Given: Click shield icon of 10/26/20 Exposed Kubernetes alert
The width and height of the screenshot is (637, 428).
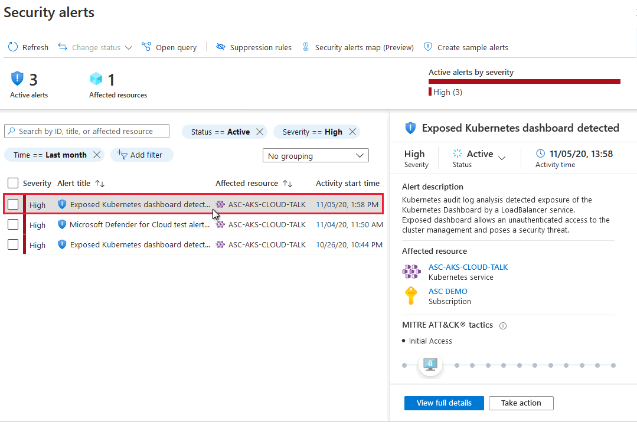Looking at the screenshot, I should tap(62, 244).
